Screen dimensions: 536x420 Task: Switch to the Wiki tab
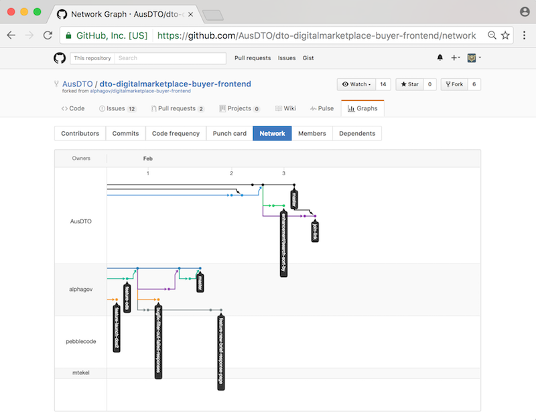coord(285,108)
